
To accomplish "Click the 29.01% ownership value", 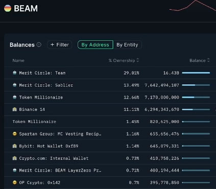I will (x=131, y=73).
